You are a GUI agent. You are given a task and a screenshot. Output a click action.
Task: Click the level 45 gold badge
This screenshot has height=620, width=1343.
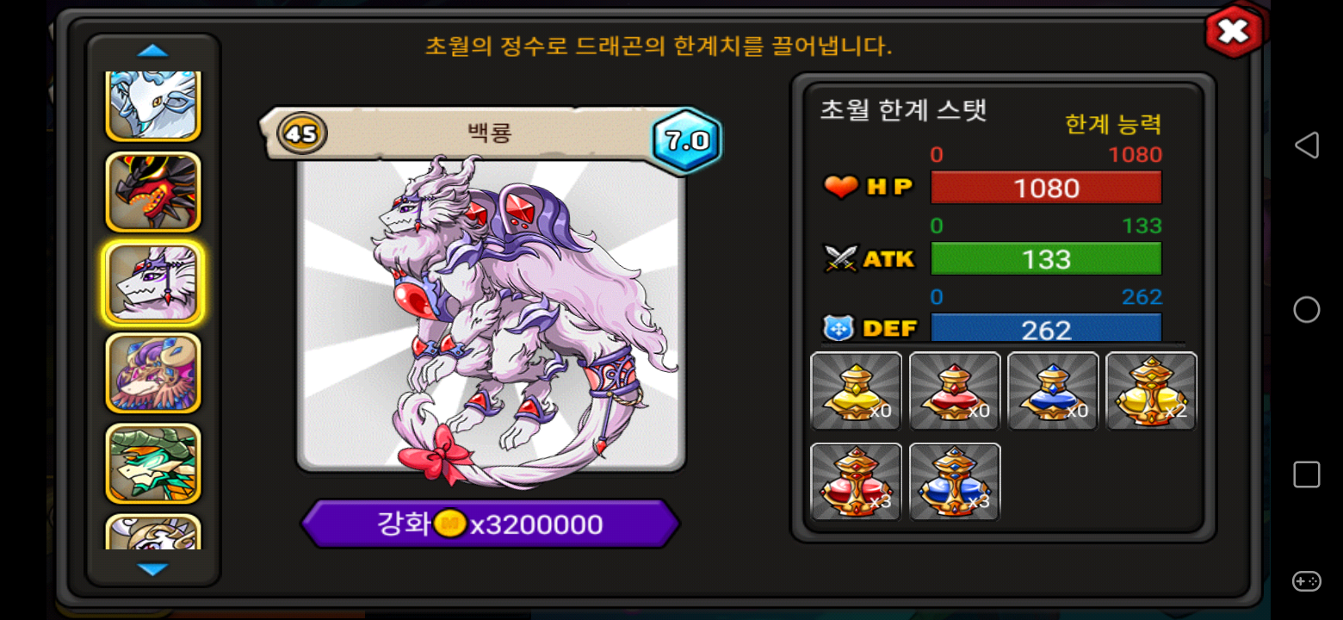[x=301, y=134]
